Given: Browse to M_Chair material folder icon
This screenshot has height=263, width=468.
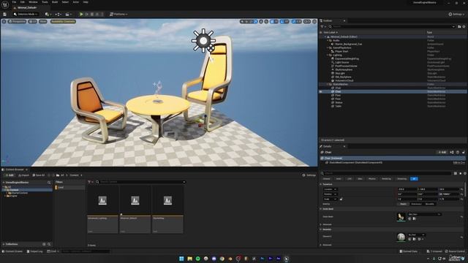Looking at the screenshot, I should (415, 239).
